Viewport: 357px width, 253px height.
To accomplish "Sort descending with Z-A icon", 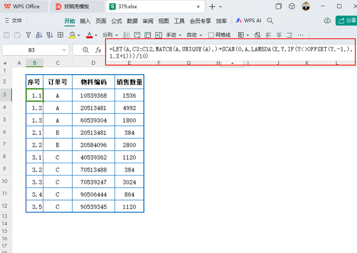I will (50, 35).
